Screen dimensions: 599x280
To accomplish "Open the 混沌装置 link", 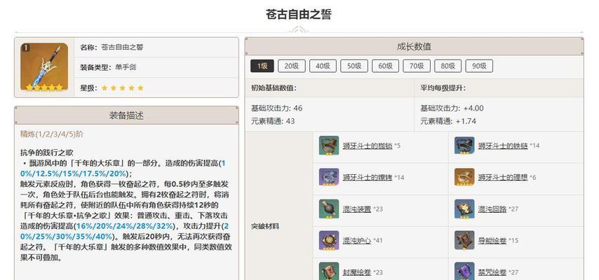I will (357, 209).
